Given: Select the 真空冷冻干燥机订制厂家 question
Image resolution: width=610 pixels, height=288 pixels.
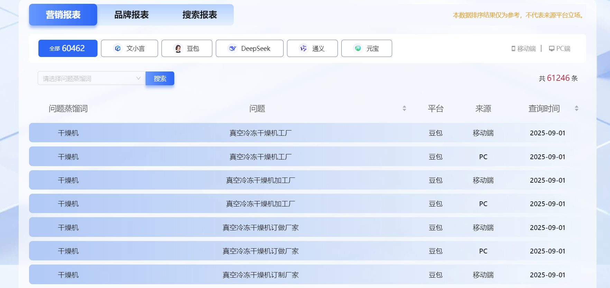Looking at the screenshot, I should [260, 275].
